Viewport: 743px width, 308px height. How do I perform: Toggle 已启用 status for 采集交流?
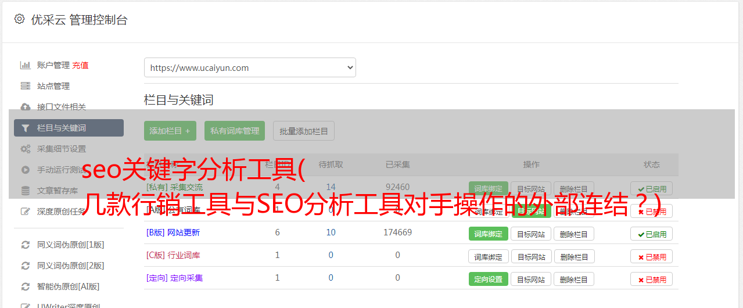(x=652, y=188)
